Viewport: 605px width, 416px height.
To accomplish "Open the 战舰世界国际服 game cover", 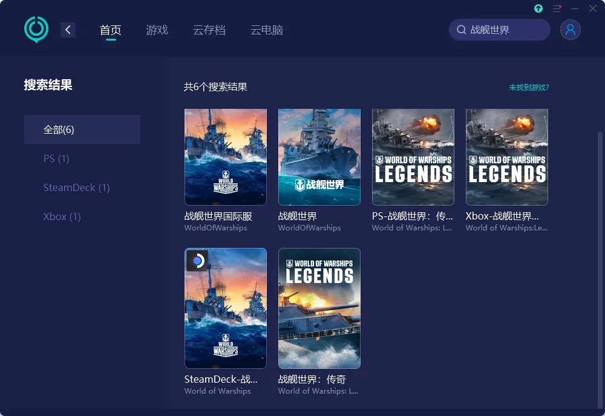I will (225, 156).
